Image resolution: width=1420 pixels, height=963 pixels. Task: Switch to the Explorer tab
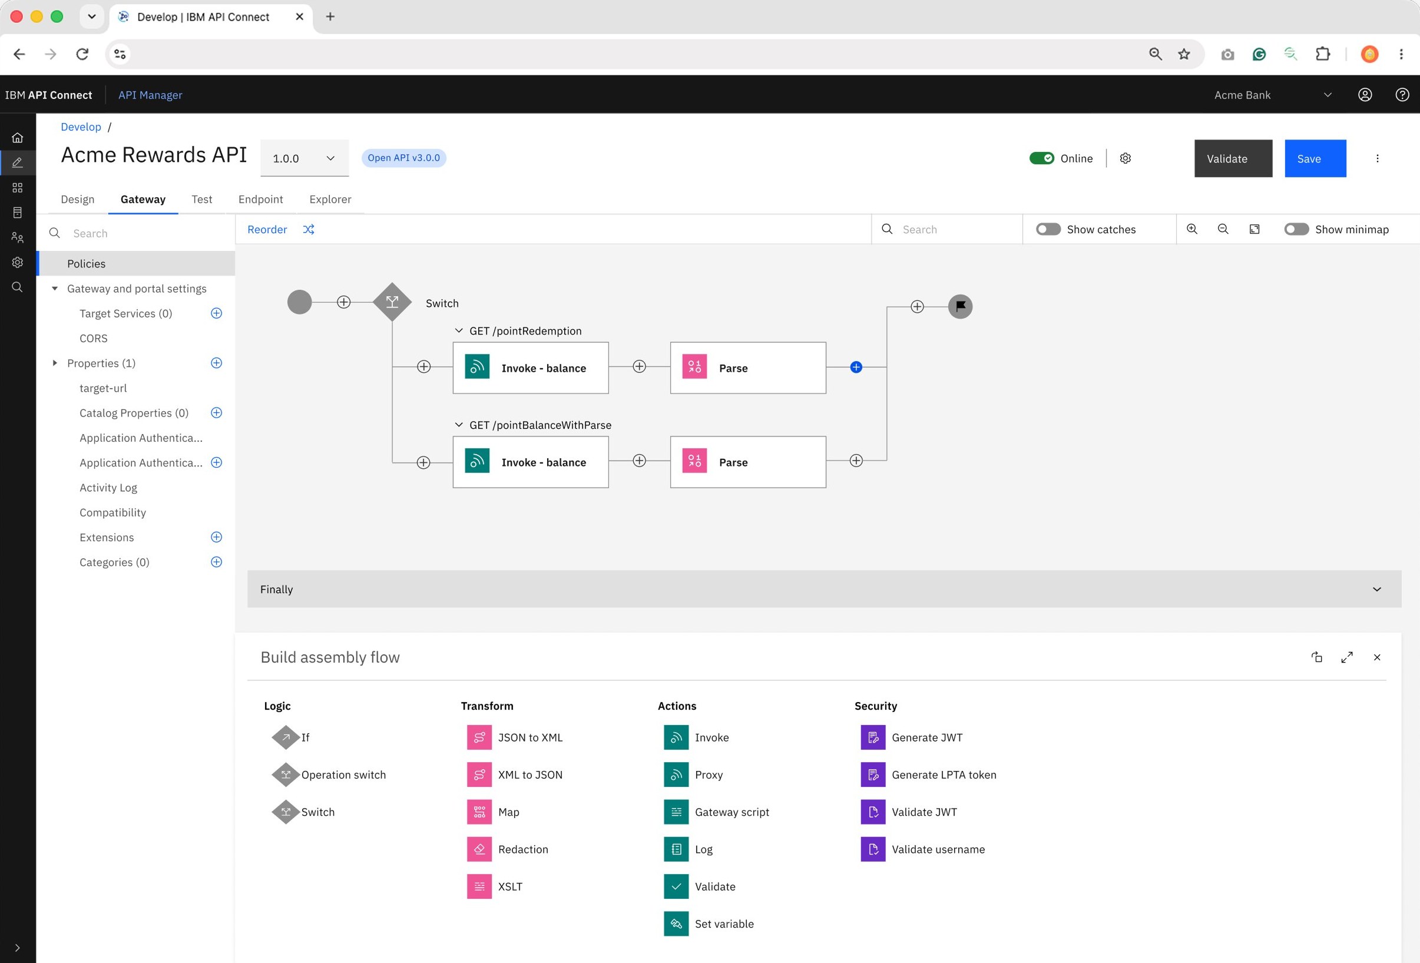330,199
